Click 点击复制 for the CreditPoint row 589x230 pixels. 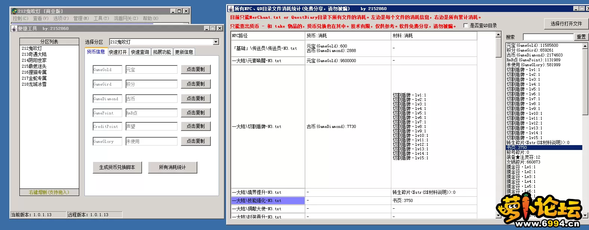(x=196, y=126)
